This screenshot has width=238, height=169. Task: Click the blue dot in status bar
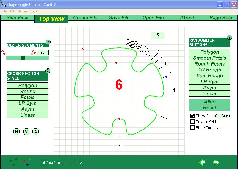(x=27, y=165)
